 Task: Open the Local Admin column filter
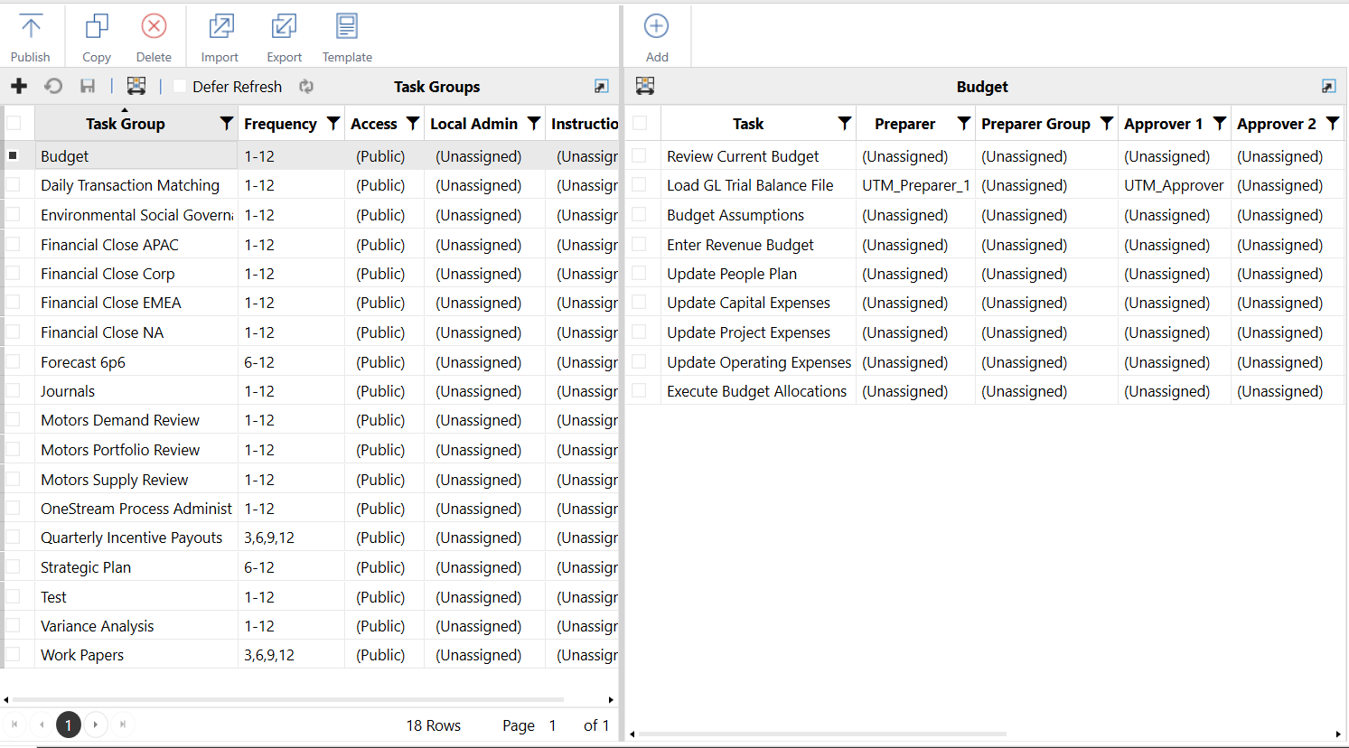(x=534, y=123)
